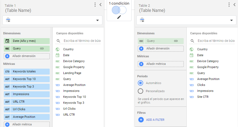Viewport: 238px width, 127px height.
Task: Select Average Position in Table 1 available fields
Action: [x=74, y=85]
